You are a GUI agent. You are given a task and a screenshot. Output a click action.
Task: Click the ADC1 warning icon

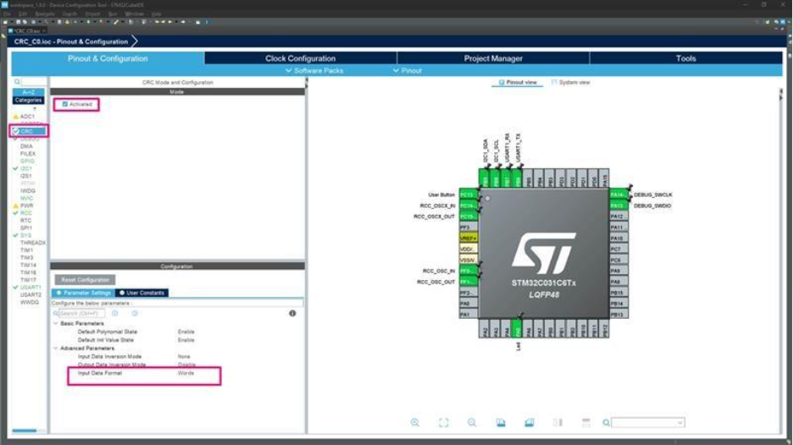tap(16, 117)
